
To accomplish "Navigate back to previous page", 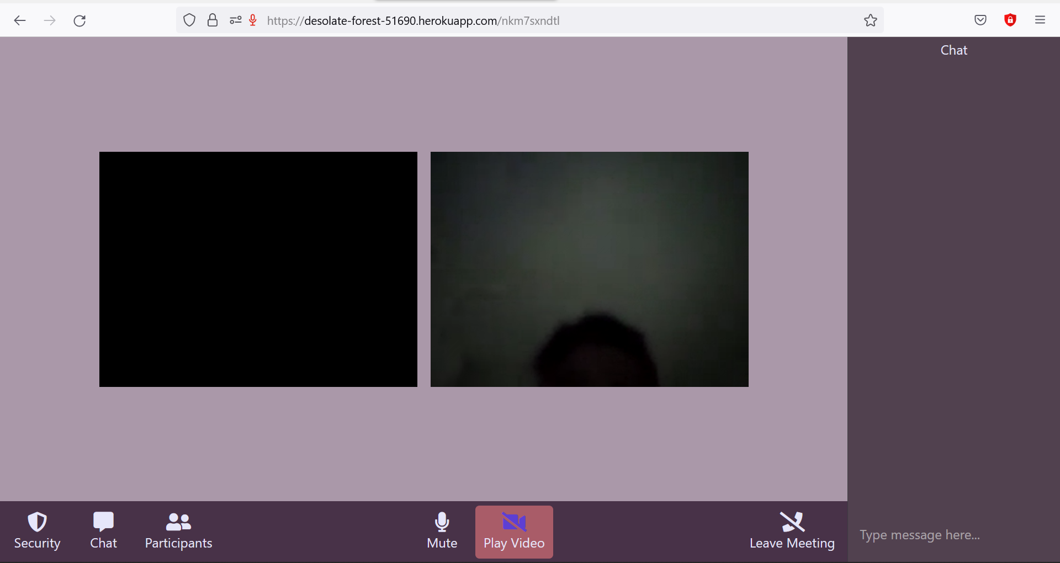I will click(x=20, y=20).
